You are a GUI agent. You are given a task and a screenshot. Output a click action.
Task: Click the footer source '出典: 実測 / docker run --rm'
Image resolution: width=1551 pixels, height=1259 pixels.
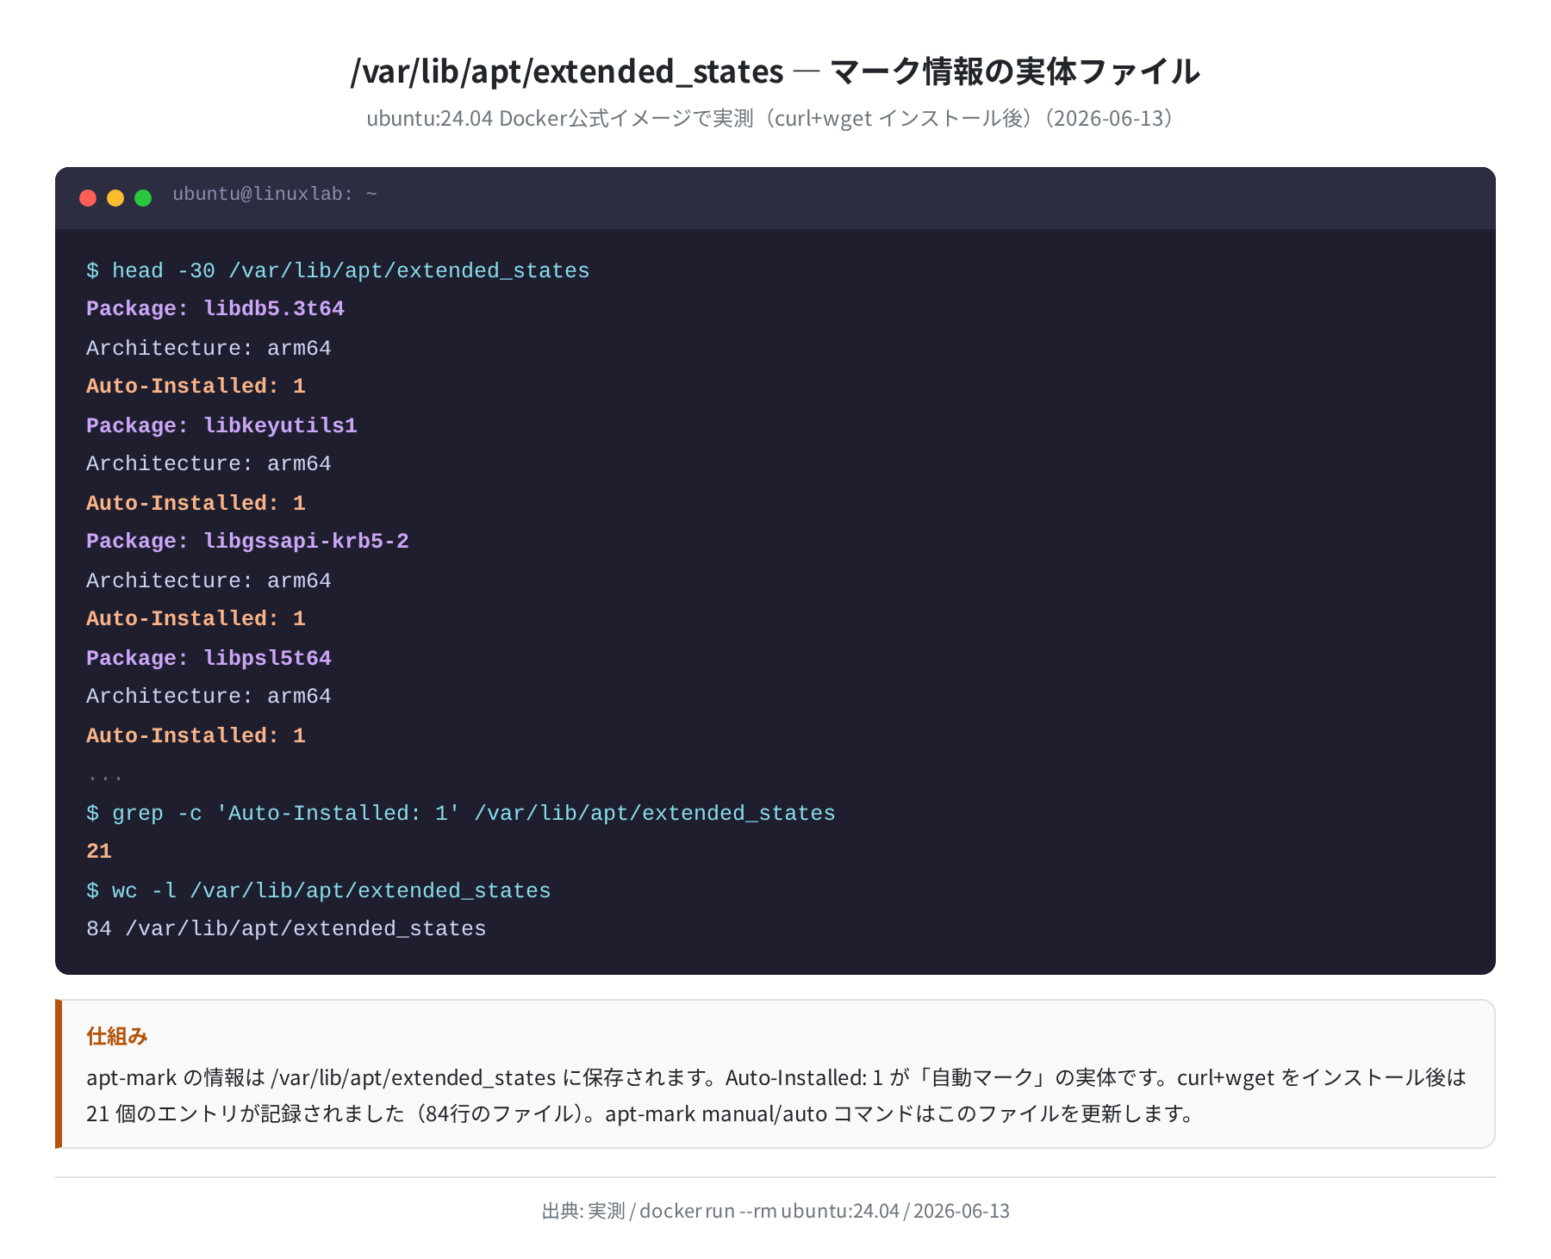pyautogui.click(x=775, y=1211)
